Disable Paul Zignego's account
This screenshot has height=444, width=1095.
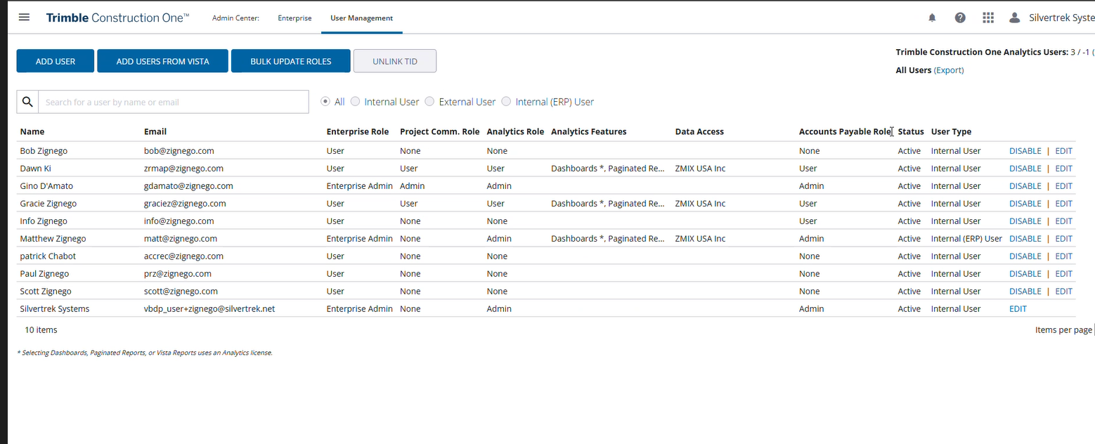[1025, 274]
